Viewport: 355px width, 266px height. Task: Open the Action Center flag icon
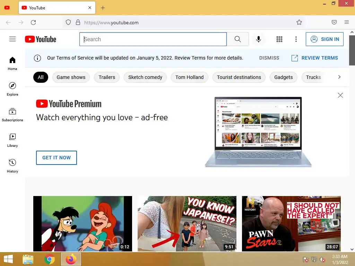(x=306, y=259)
